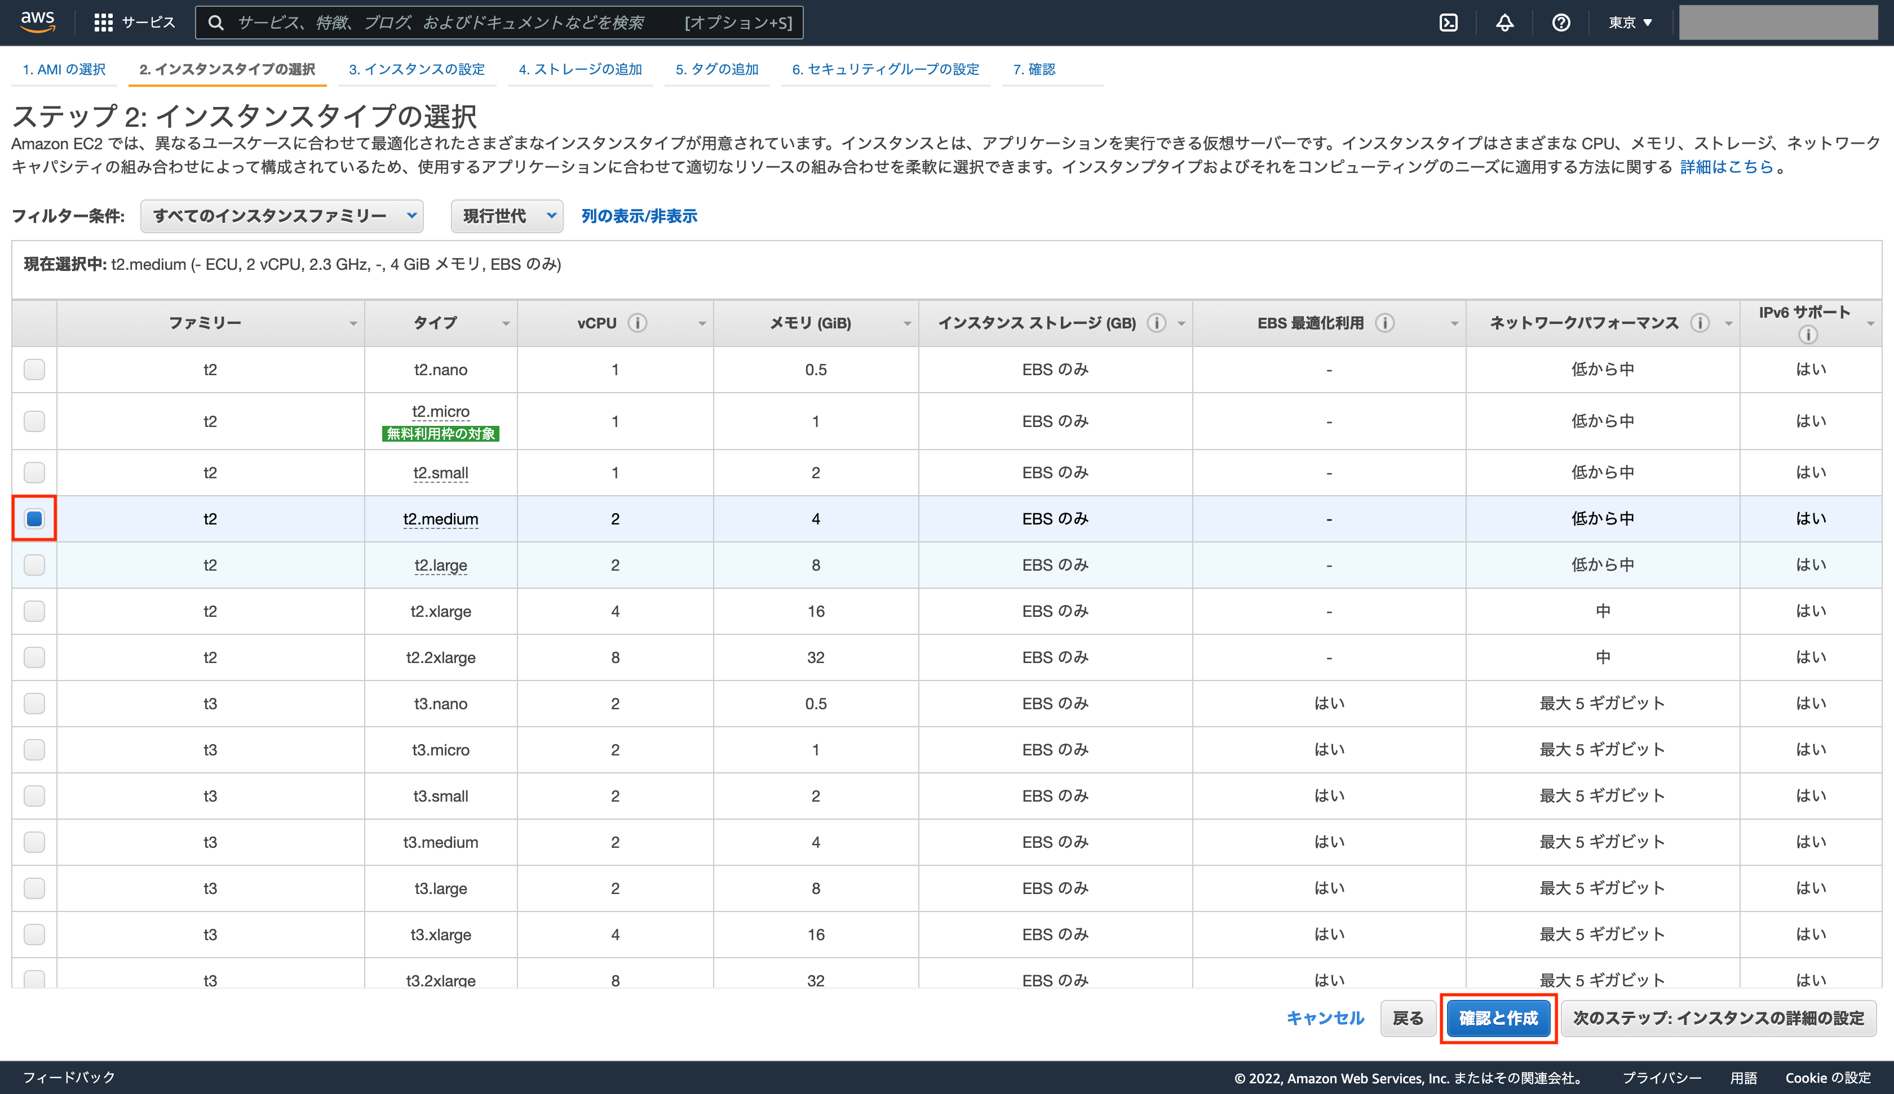Click the EBS optimization info icon
The height and width of the screenshot is (1094, 1894).
point(1384,323)
